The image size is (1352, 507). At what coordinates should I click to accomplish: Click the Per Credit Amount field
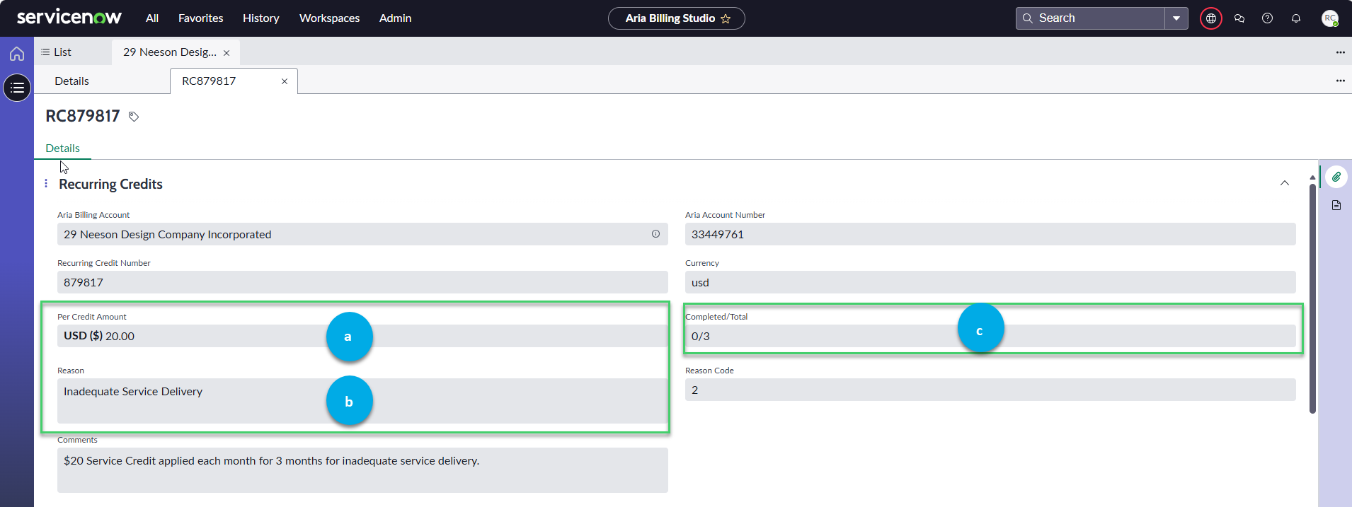(362, 336)
